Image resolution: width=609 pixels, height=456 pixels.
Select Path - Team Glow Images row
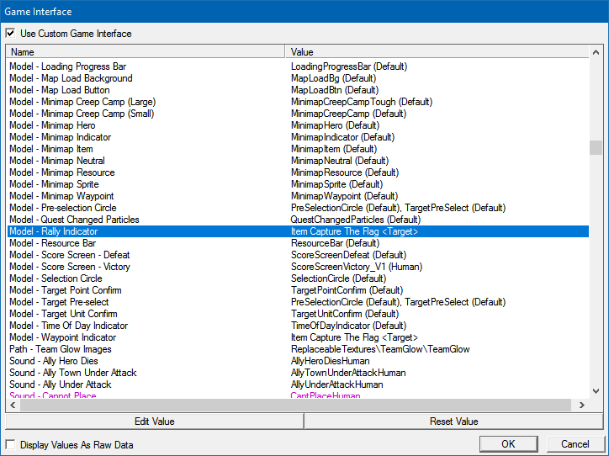tap(298, 349)
